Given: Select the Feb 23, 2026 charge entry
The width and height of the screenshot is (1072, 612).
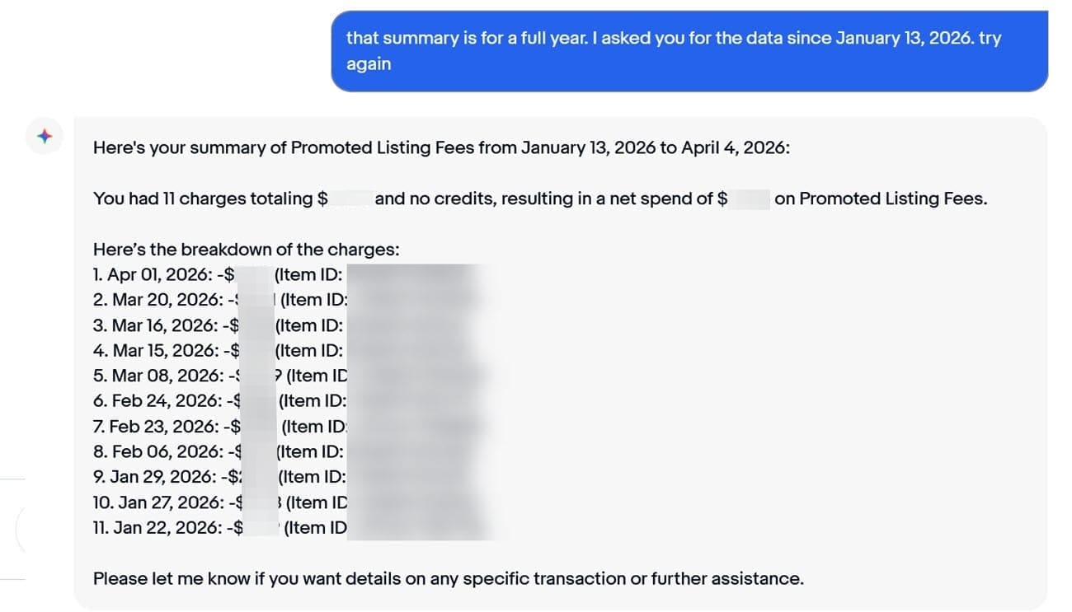Looking at the screenshot, I should 167,427.
